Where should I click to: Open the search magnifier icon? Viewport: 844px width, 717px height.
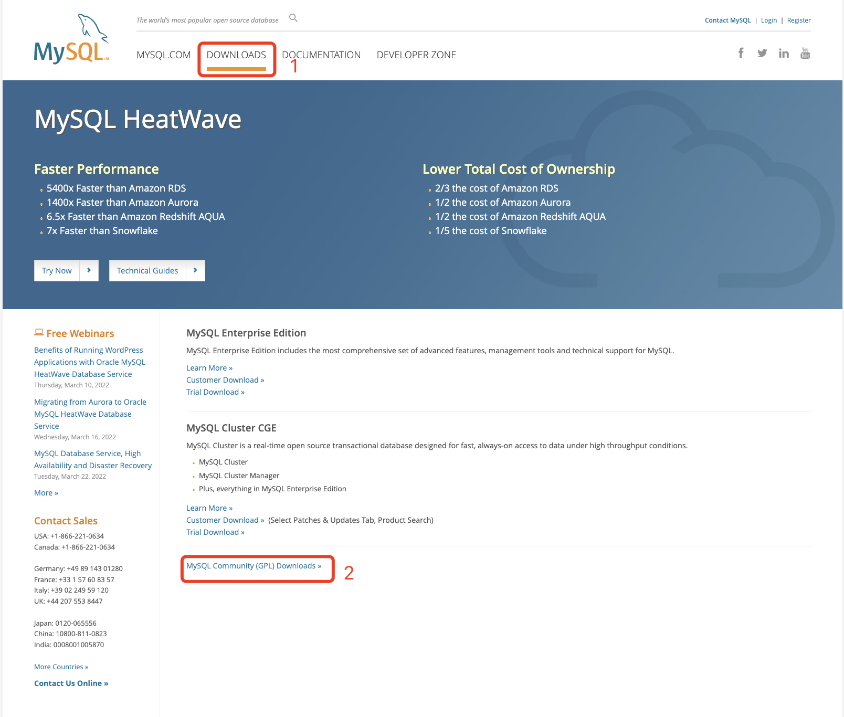[293, 18]
